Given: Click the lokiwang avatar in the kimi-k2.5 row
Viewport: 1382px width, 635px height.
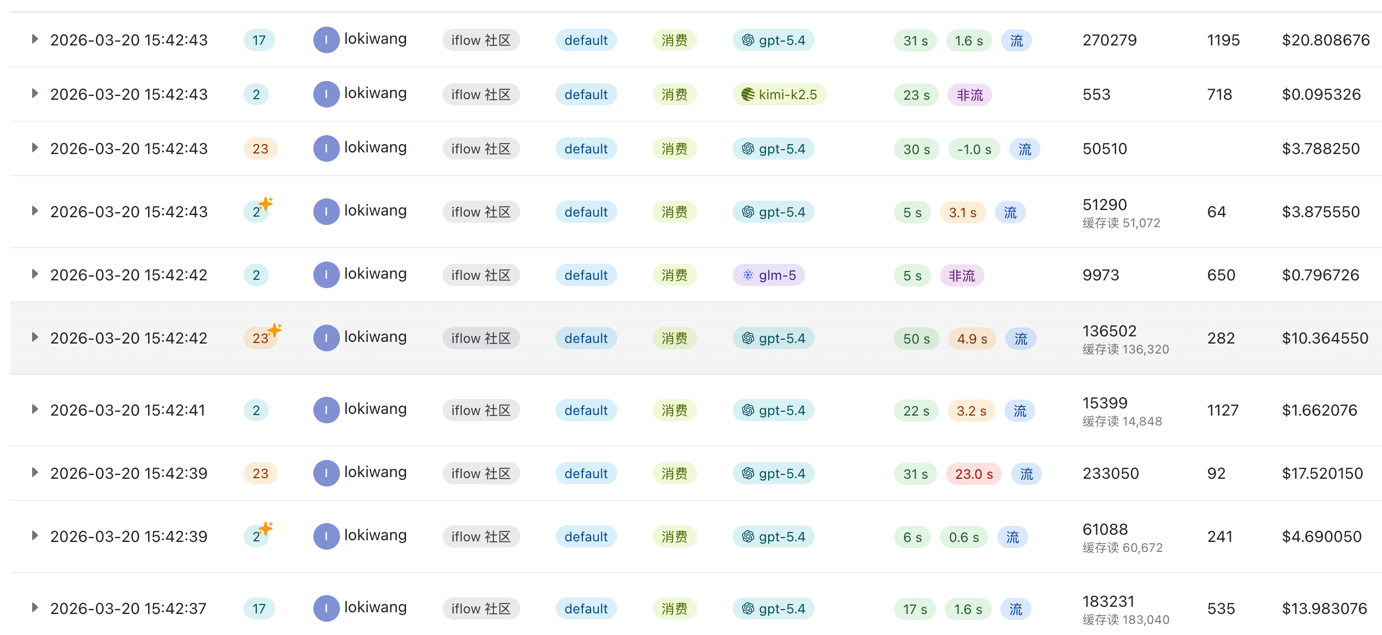Looking at the screenshot, I should (x=326, y=94).
